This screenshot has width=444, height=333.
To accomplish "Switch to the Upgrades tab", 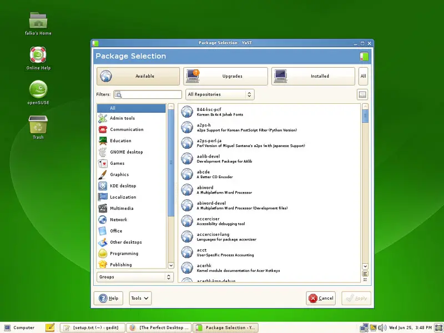I will (x=225, y=76).
